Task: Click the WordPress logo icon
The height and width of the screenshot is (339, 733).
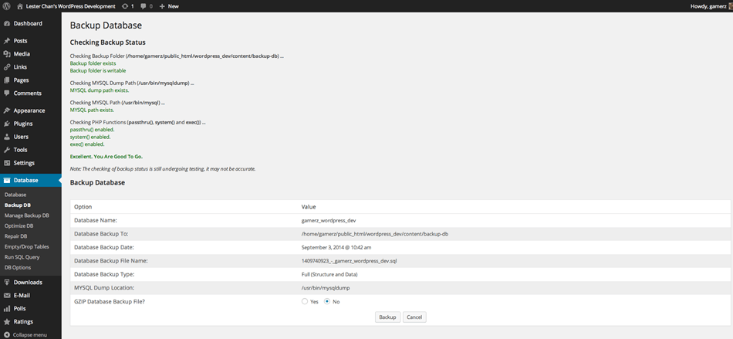Action: pos(6,6)
